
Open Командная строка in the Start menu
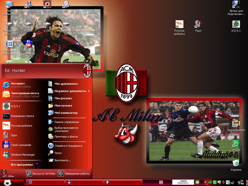(21, 116)
